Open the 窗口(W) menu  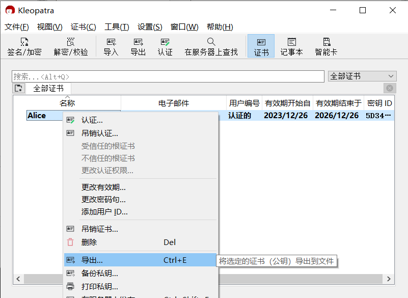click(x=184, y=27)
